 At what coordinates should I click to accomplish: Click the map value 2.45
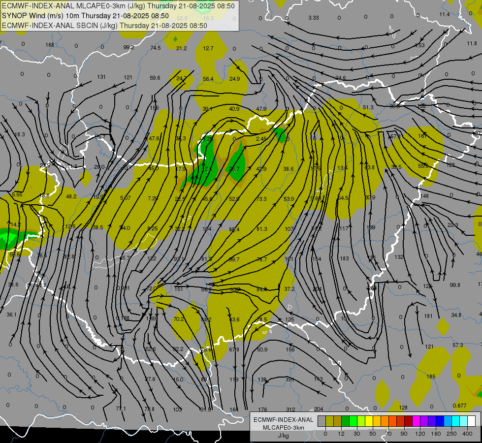(x=261, y=139)
